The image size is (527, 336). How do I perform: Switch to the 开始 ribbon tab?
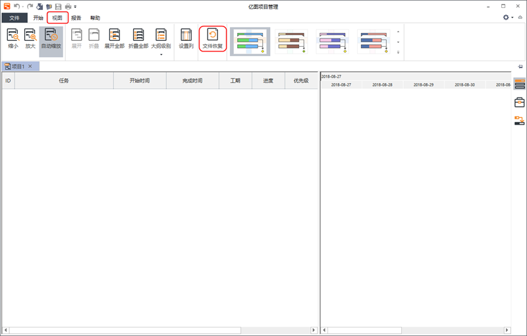point(38,18)
